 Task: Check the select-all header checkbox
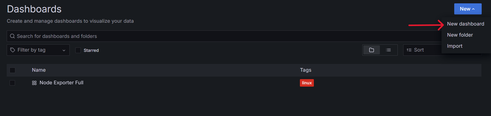(x=12, y=70)
